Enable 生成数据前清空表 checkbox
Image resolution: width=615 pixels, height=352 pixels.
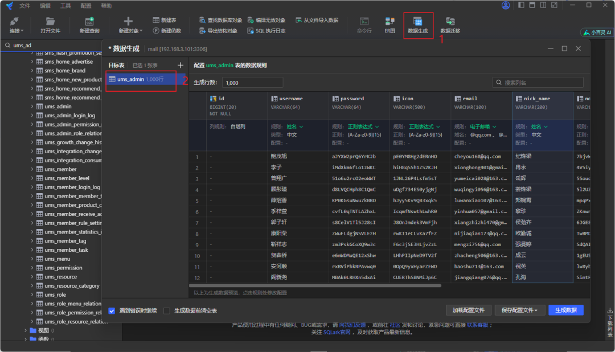pyautogui.click(x=167, y=311)
